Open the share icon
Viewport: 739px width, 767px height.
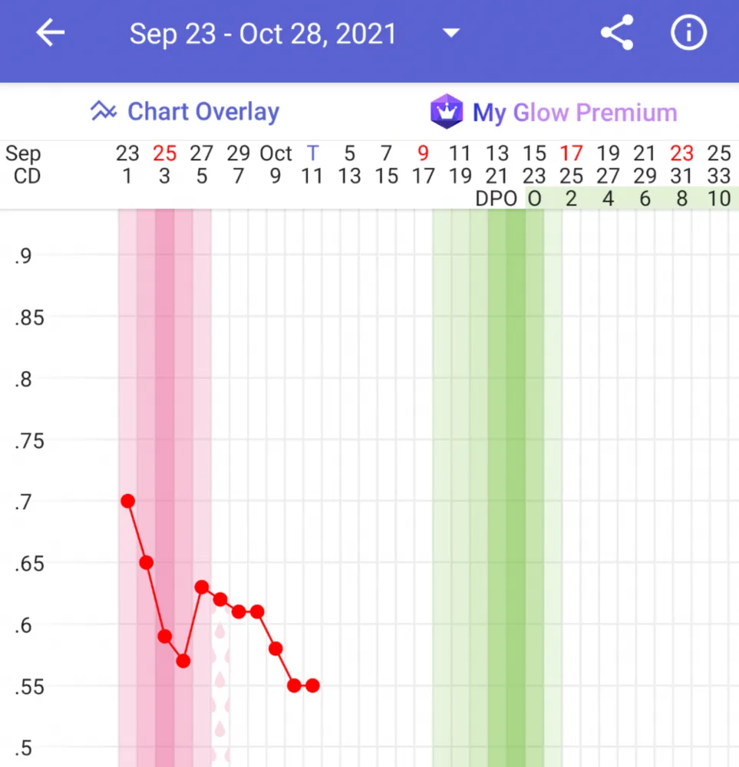[x=617, y=33]
